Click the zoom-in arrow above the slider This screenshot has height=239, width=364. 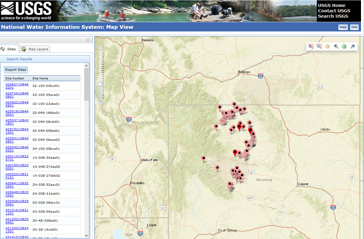pos(100,47)
